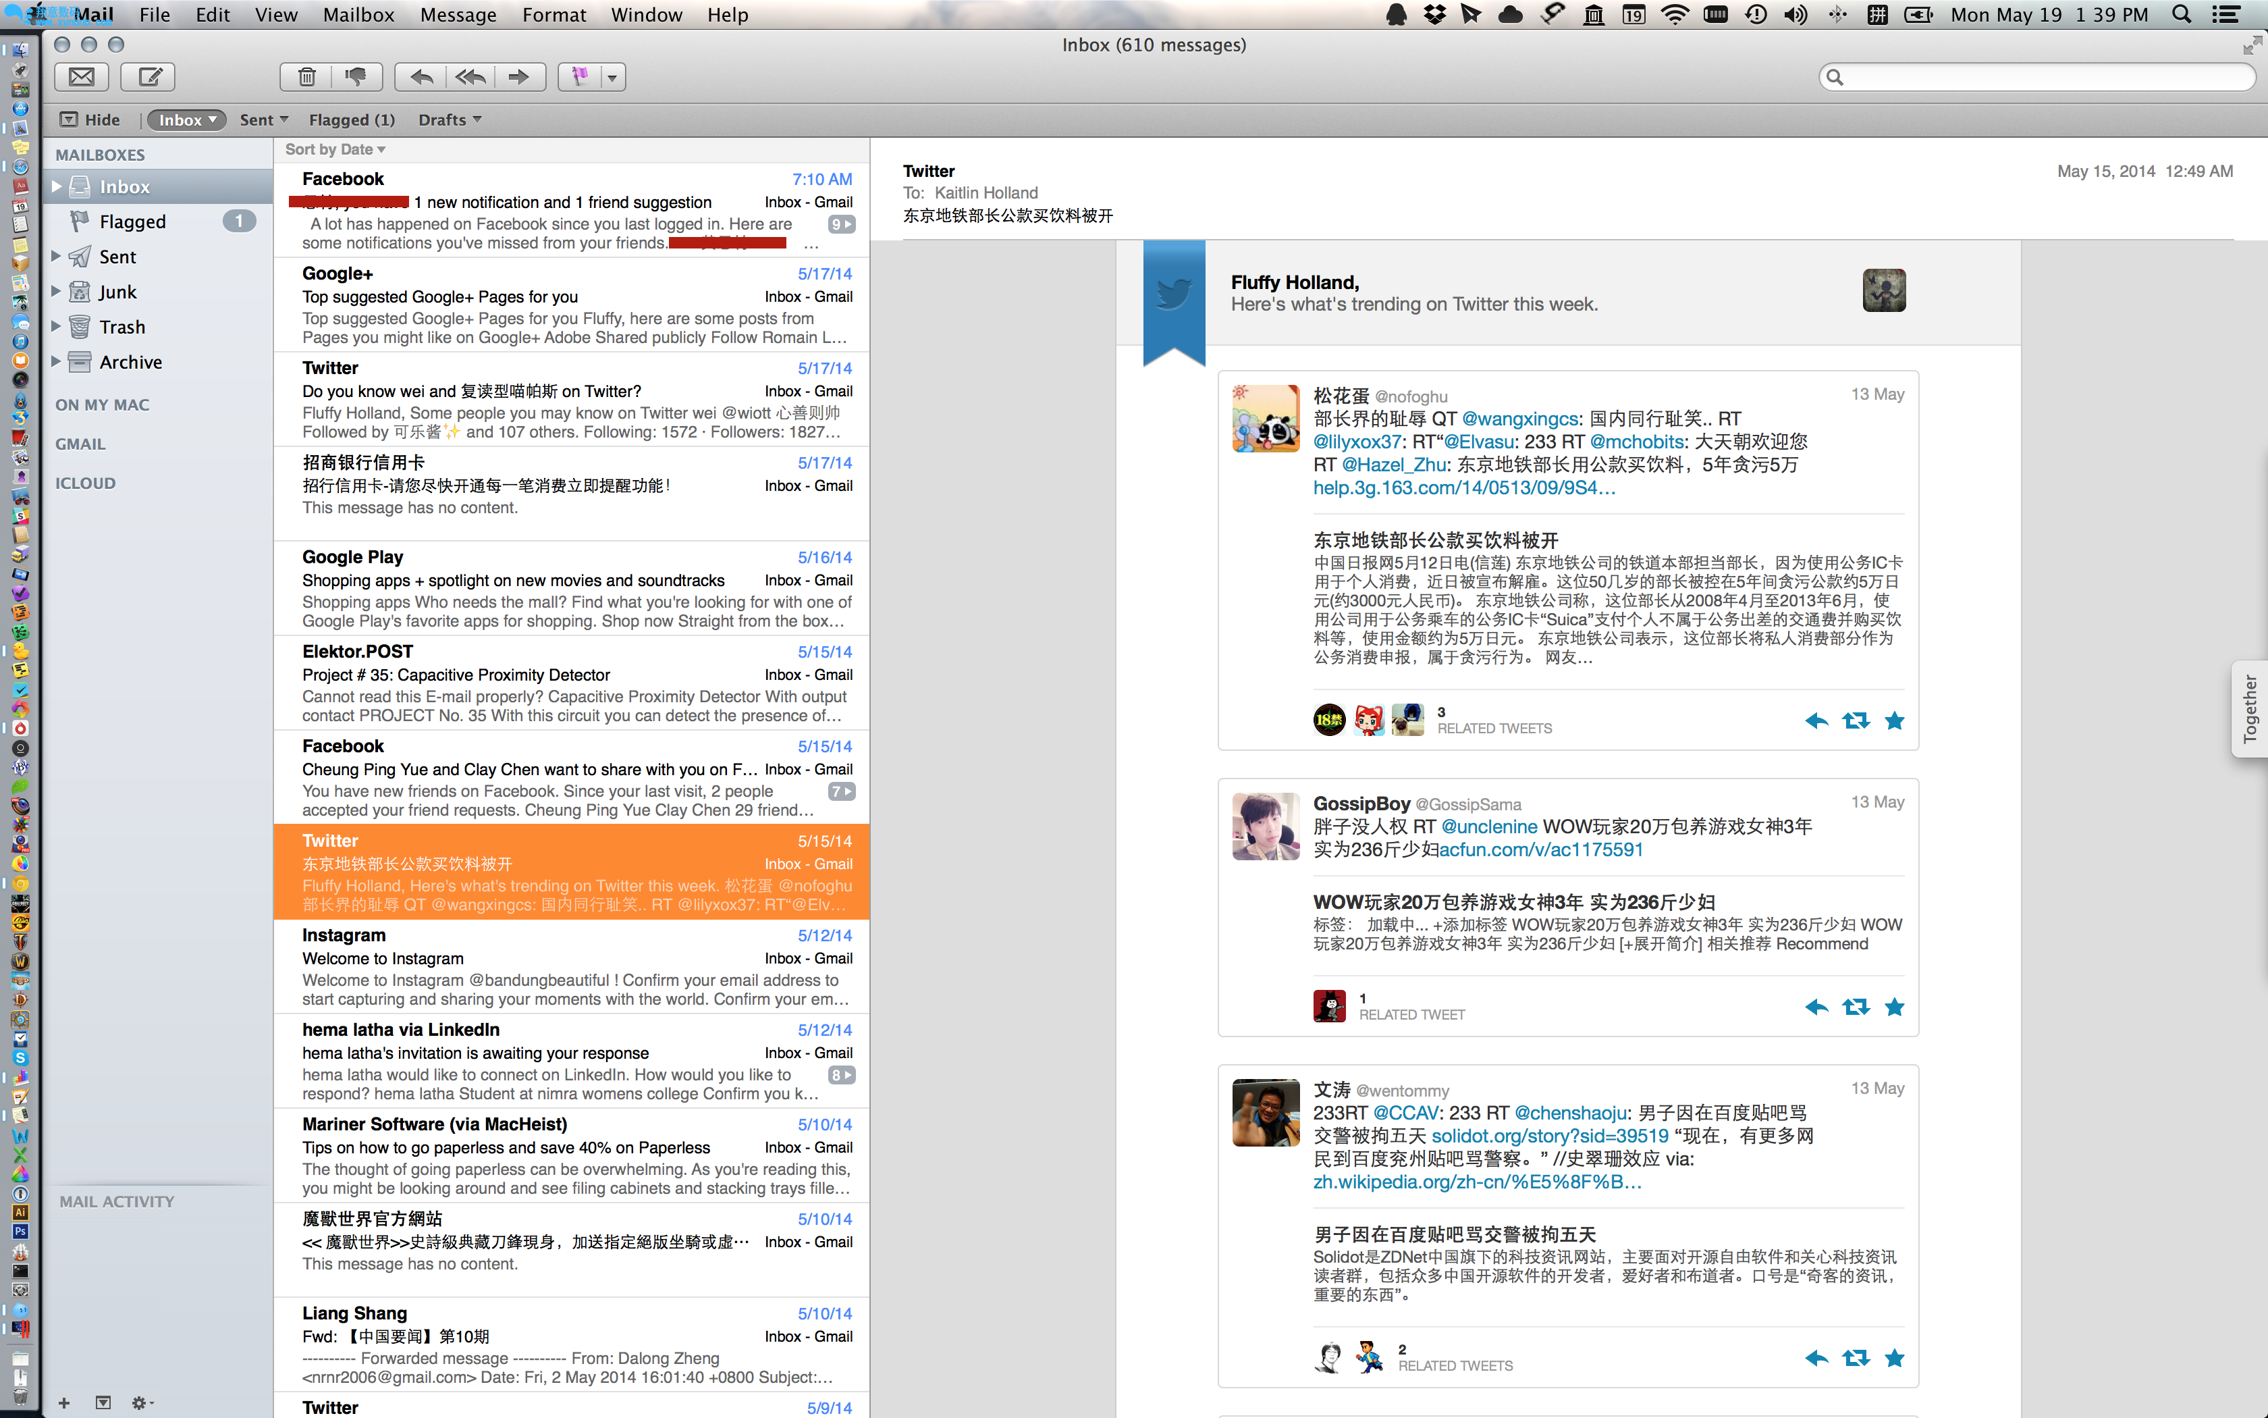
Task: Open the acfun.com/v/ac1175591 link
Action: click(x=1541, y=849)
